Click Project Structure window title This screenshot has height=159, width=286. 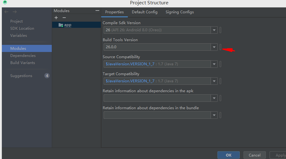click(149, 3)
